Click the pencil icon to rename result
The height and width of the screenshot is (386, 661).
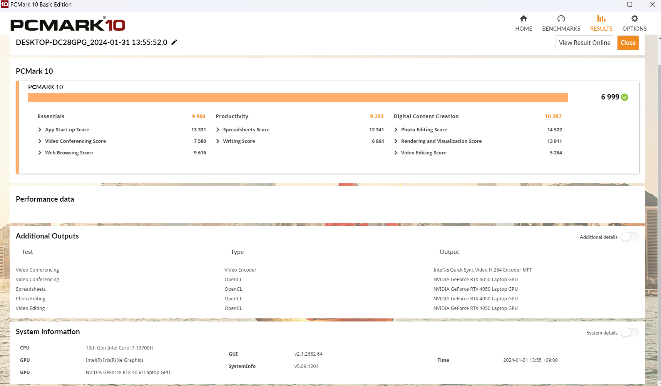click(x=174, y=42)
